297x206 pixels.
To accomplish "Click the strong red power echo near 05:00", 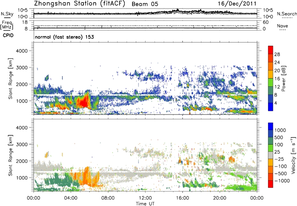I will [x=83, y=102].
